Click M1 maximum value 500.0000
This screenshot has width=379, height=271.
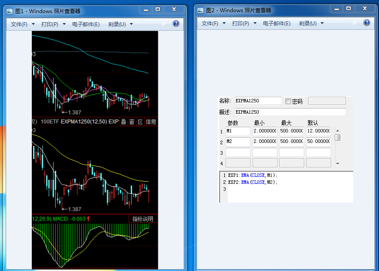291,131
